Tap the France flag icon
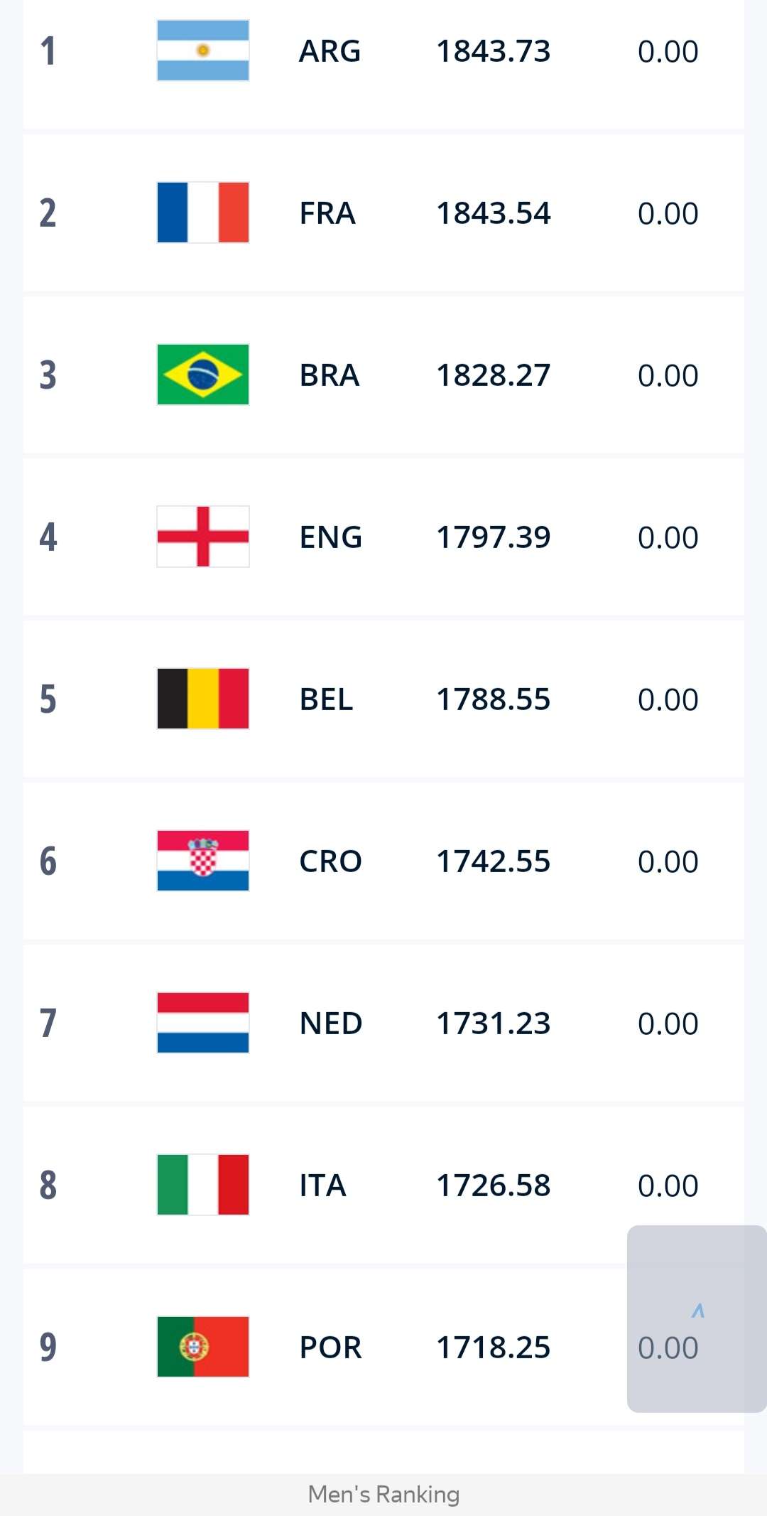The width and height of the screenshot is (767, 1516). [202, 213]
